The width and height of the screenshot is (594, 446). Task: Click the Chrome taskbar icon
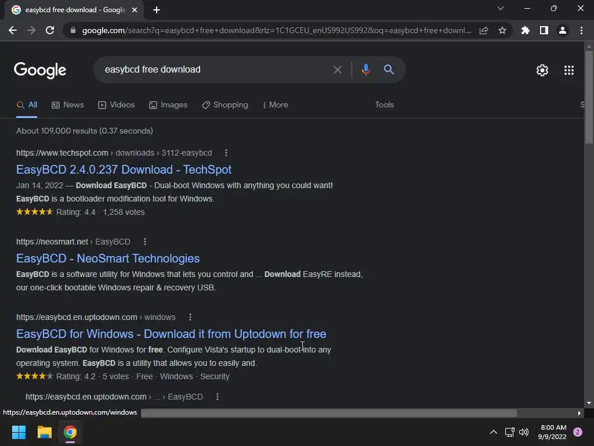pos(70,432)
